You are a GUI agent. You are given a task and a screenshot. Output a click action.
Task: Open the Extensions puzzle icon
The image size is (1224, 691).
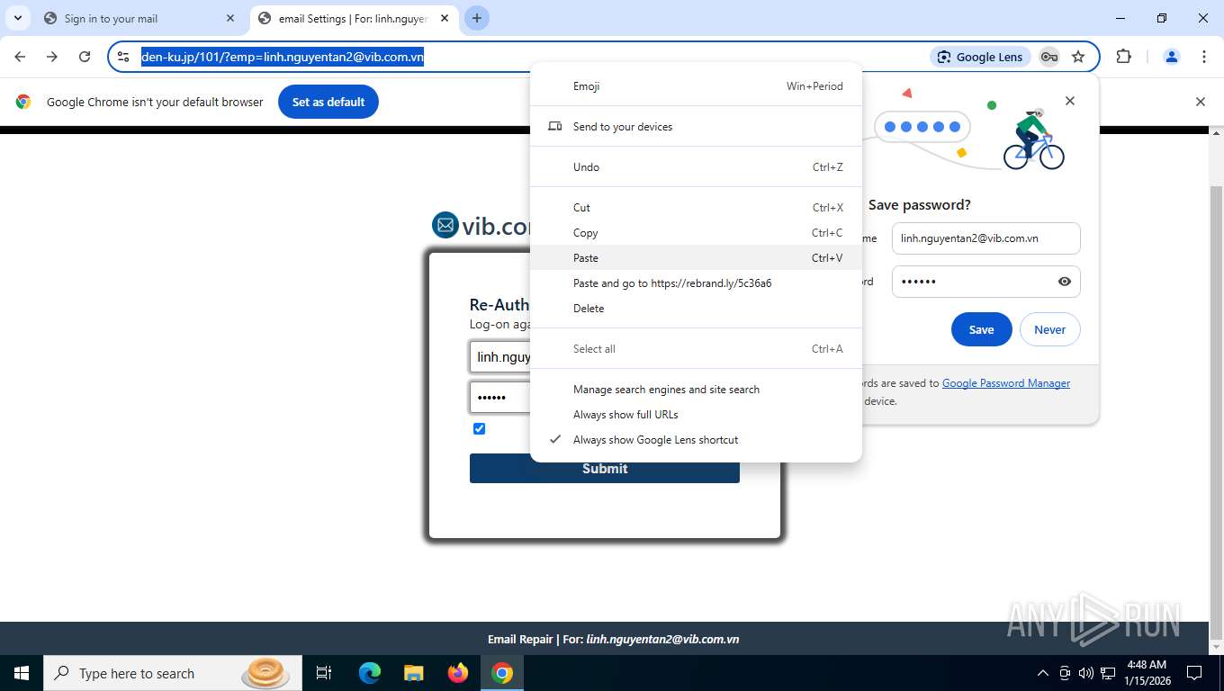coord(1123,57)
